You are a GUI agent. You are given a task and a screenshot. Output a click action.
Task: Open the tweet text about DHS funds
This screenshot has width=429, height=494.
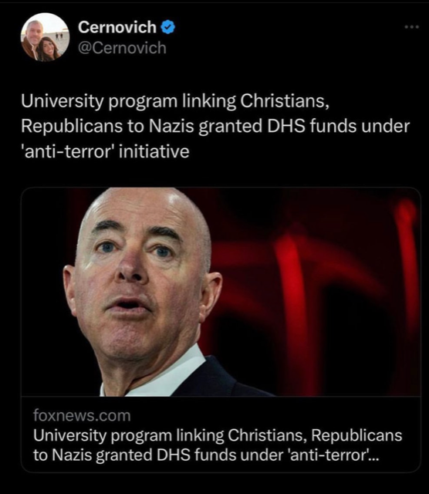215,126
